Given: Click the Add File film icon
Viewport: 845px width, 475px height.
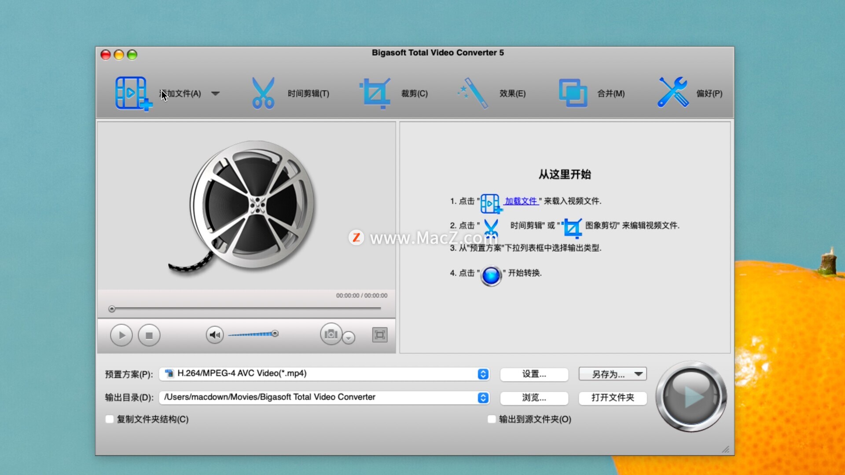Looking at the screenshot, I should (x=133, y=93).
